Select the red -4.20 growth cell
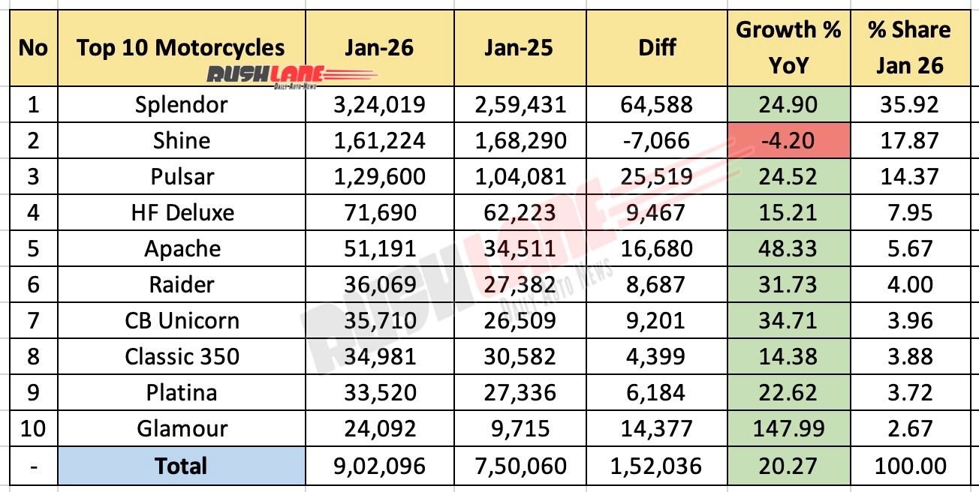The height and width of the screenshot is (492, 979). tap(788, 140)
